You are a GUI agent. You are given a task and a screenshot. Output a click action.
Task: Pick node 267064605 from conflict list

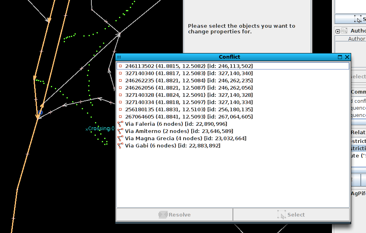(x=189, y=117)
